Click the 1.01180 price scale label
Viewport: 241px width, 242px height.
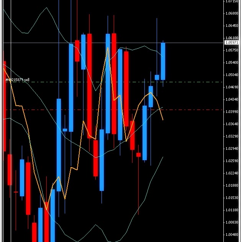232,210
